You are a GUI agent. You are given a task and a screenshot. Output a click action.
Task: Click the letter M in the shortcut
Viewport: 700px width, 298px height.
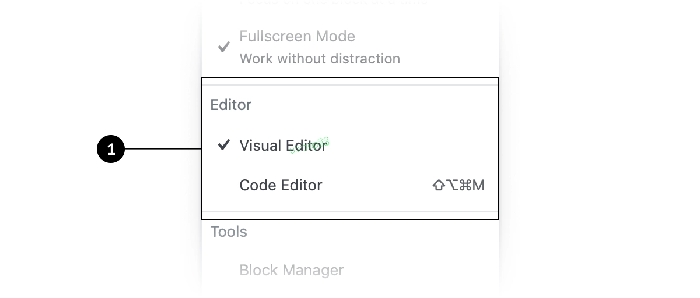tap(479, 186)
